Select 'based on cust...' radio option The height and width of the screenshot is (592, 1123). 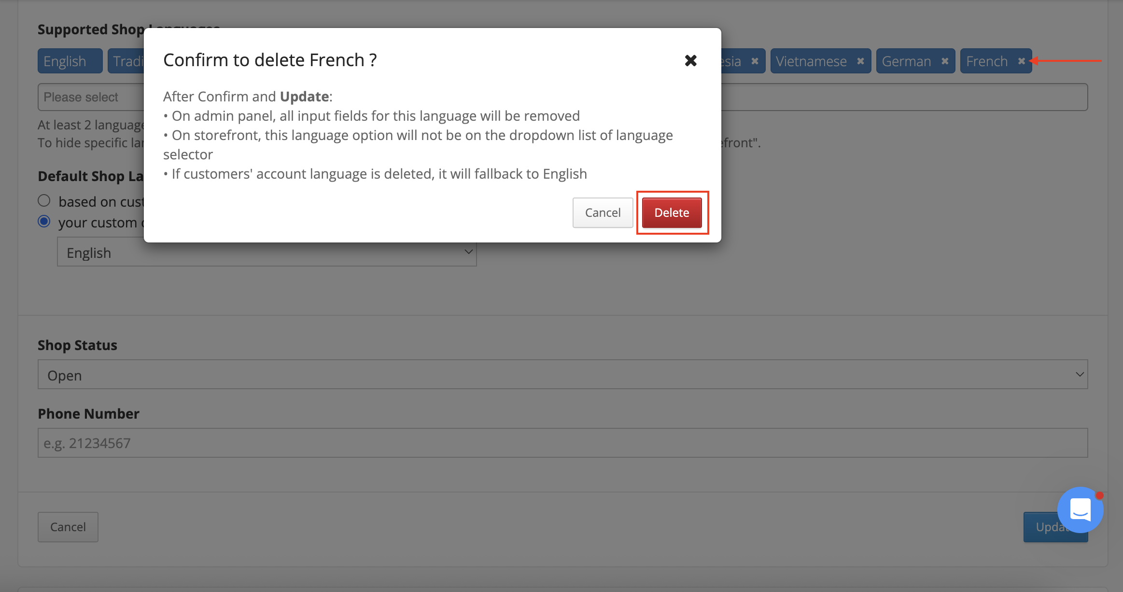pos(44,200)
